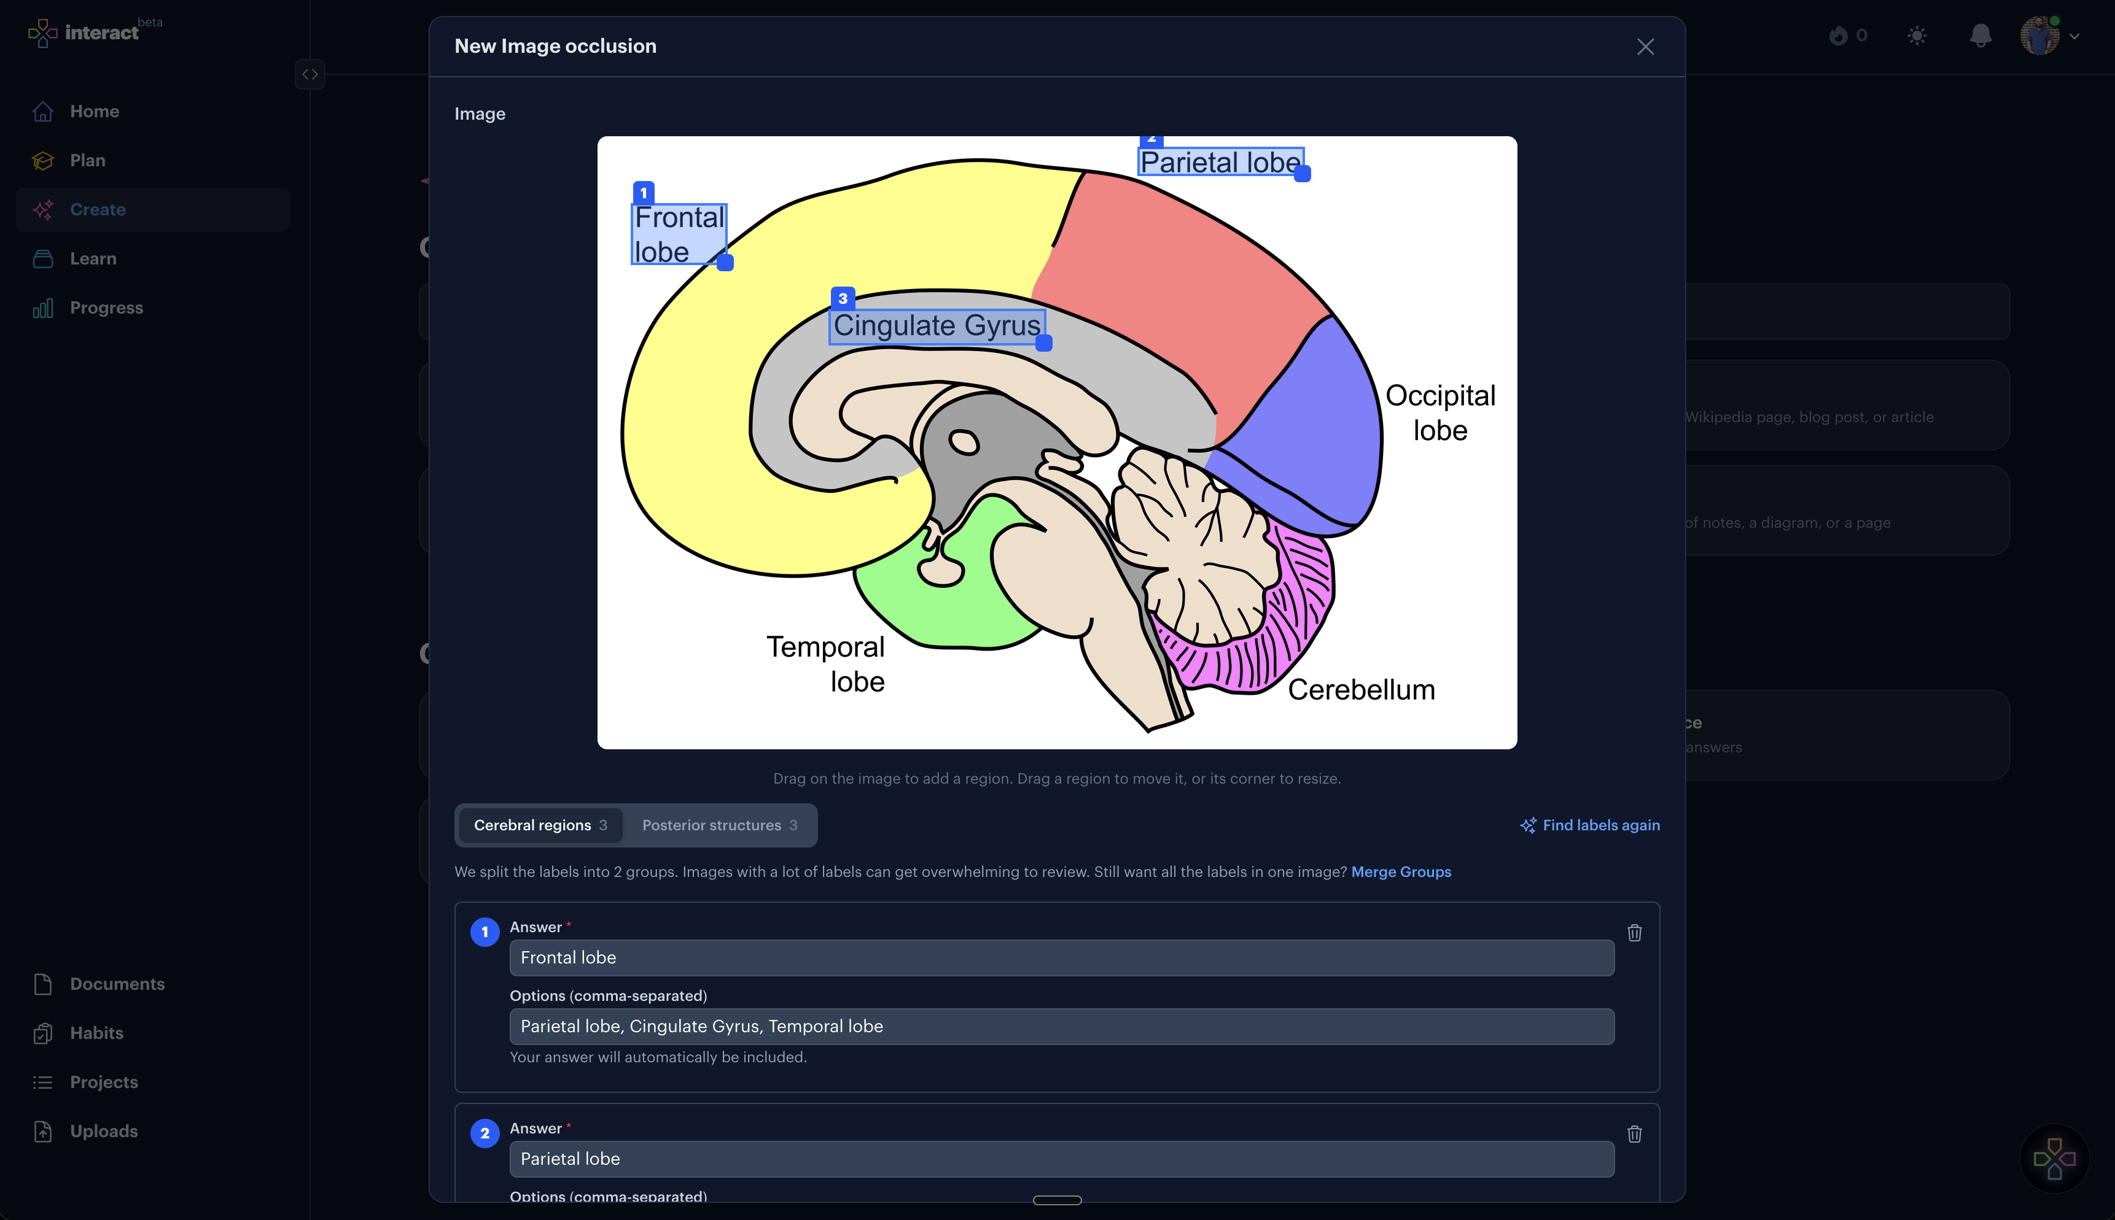Delete answer 1 with the trash icon
2115x1220 pixels.
click(x=1635, y=933)
